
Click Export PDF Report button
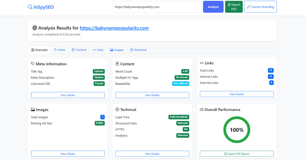[x=237, y=154]
